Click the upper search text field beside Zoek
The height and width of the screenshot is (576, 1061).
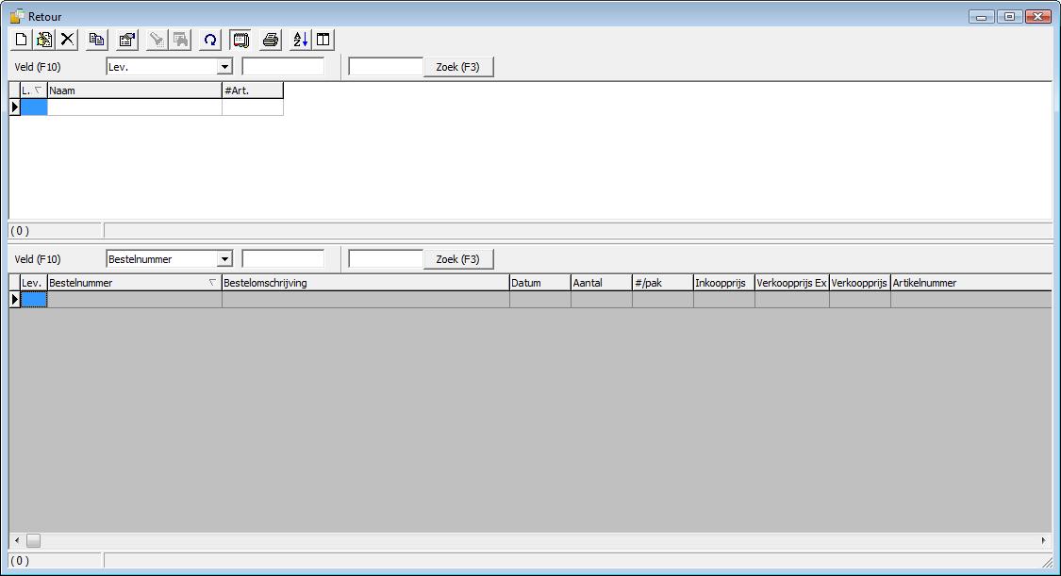386,67
